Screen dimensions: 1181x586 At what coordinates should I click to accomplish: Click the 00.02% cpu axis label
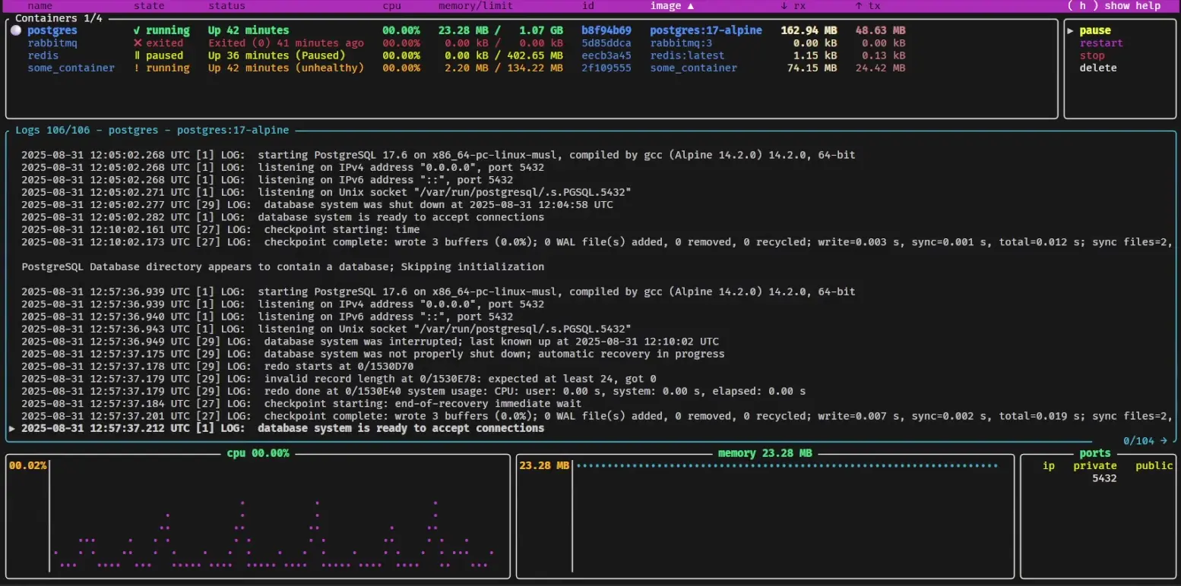(x=27, y=465)
